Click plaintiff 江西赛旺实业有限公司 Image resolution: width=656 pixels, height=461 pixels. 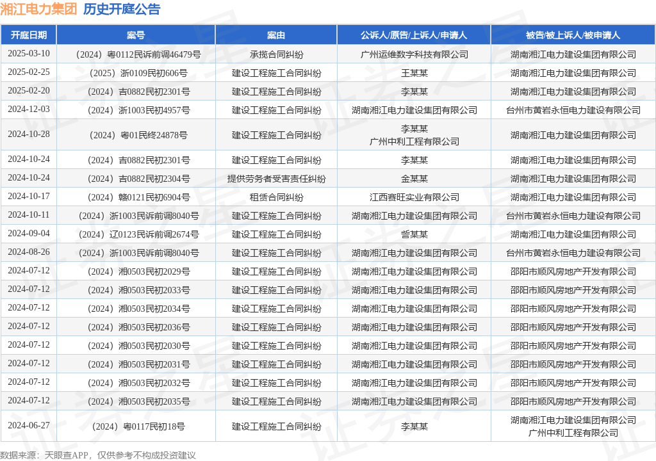[414, 197]
